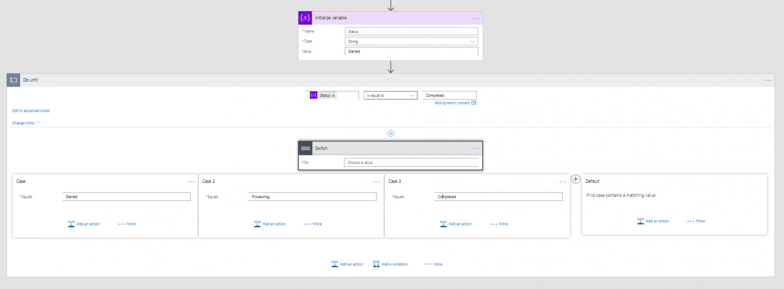Viewport: 784px width, 289px height.
Task: Click the Switch header title
Action: [321, 148]
